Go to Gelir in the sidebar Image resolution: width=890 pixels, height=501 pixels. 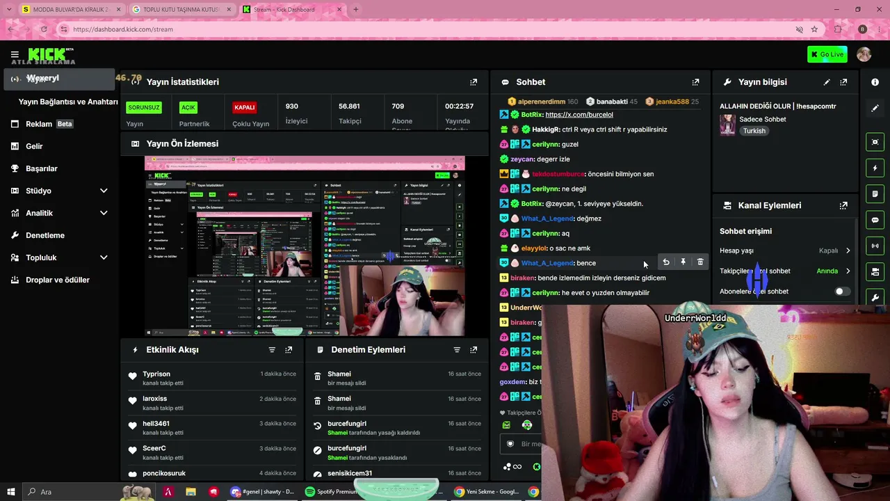(34, 146)
